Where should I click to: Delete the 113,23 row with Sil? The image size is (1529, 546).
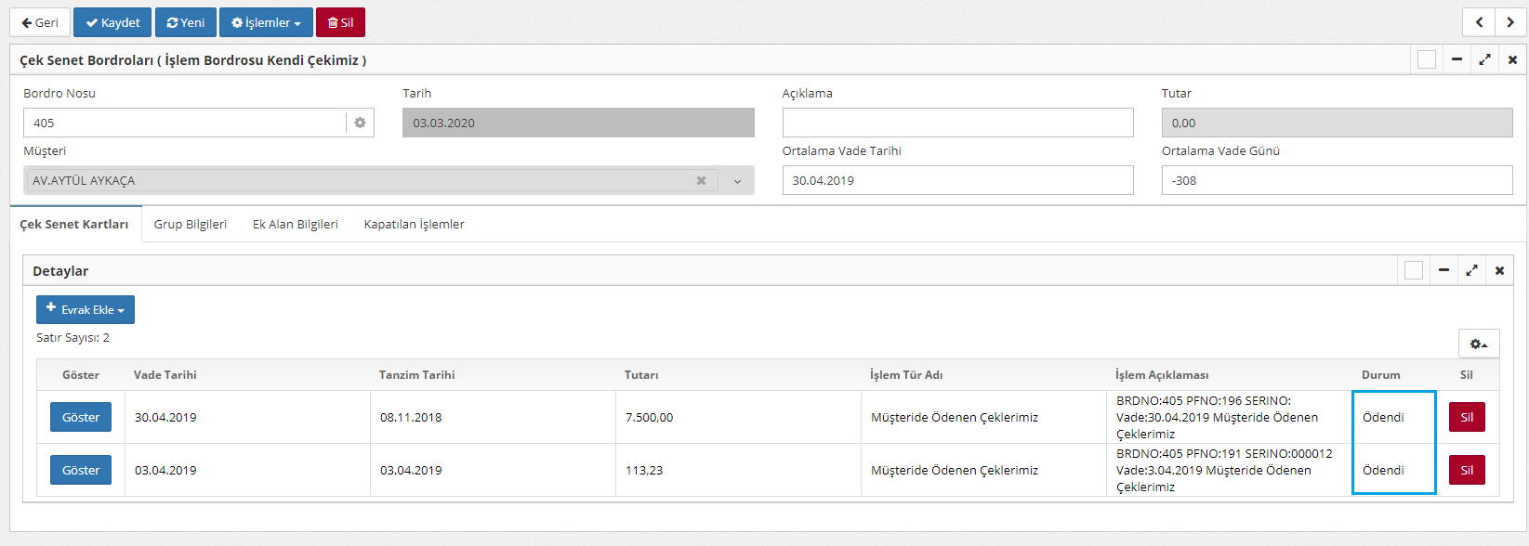(1467, 470)
